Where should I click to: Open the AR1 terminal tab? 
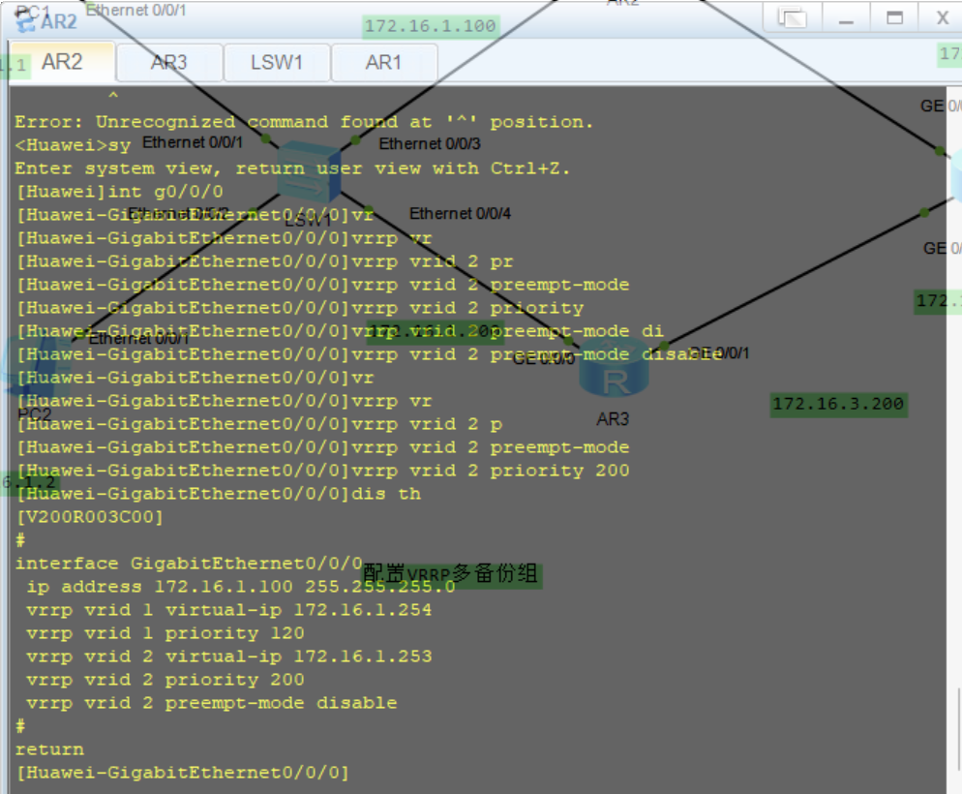coord(384,63)
